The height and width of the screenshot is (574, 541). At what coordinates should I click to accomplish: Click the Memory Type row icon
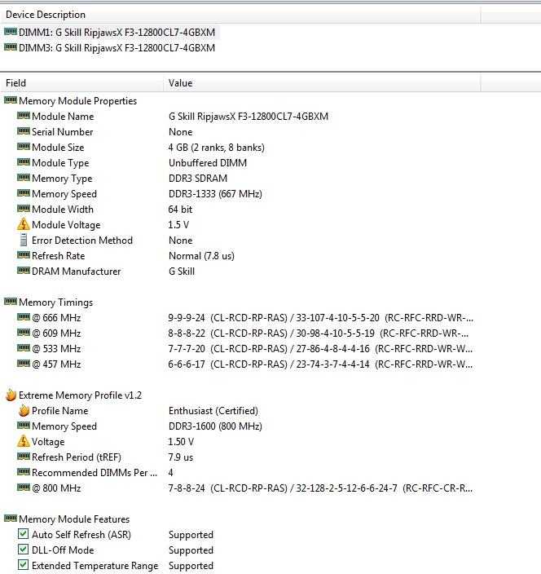point(24,178)
